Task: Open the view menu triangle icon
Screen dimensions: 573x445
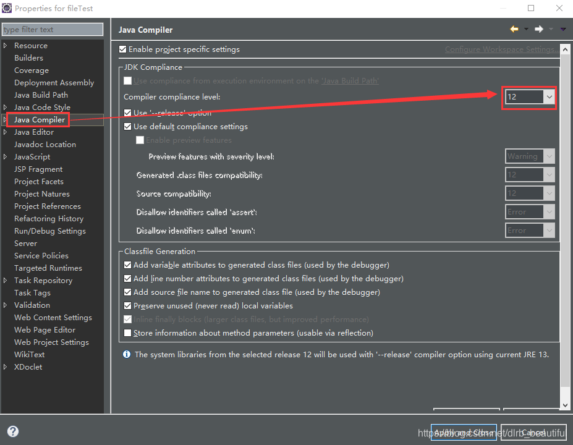Action: tap(563, 29)
